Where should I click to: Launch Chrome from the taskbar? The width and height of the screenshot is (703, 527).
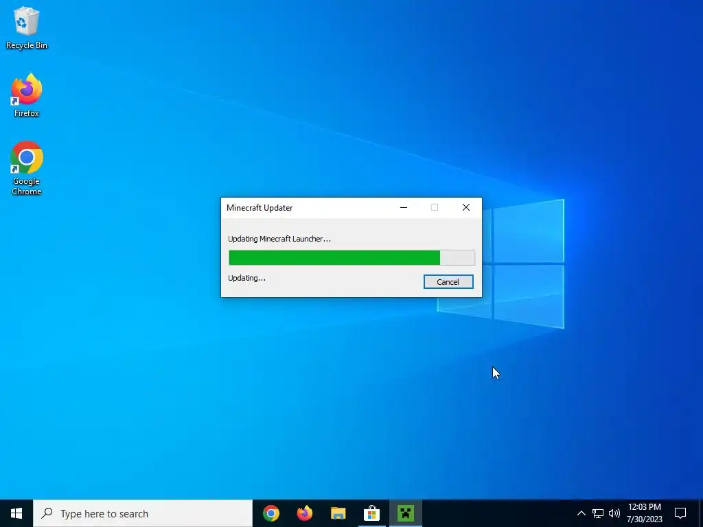(271, 513)
